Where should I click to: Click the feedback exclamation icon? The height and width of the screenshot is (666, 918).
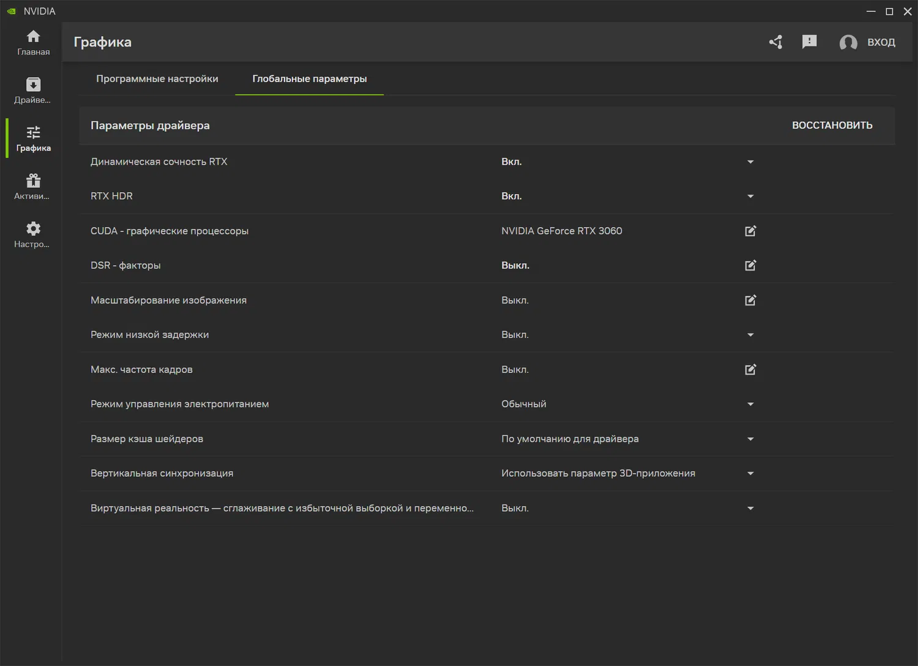[809, 42]
